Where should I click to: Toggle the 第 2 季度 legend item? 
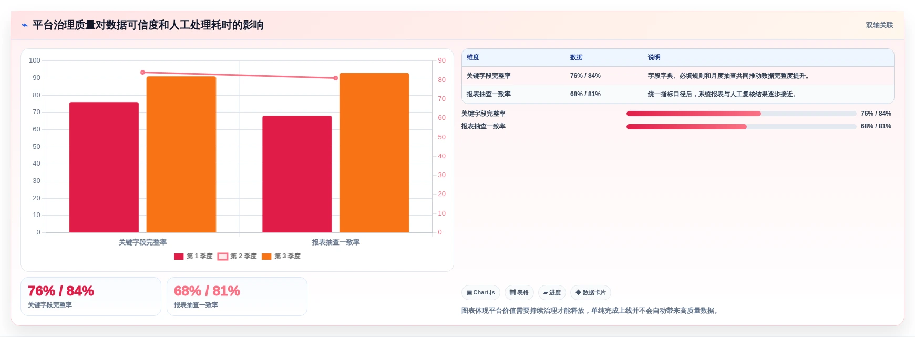237,256
